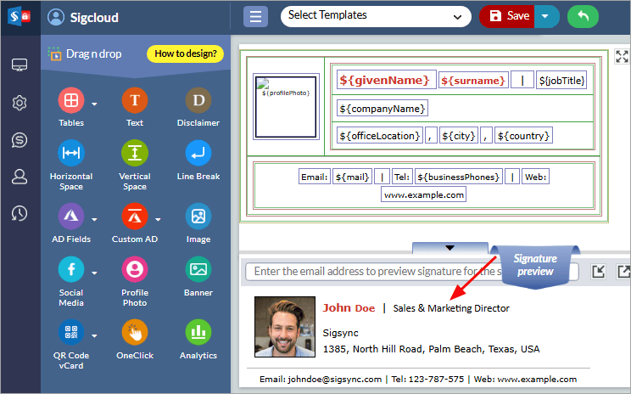
Task: Click the Sigsync logo icon
Action: click(x=19, y=17)
